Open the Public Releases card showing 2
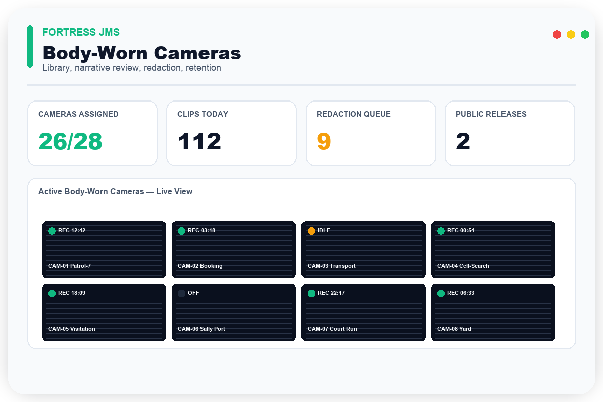This screenshot has height=402, width=603. click(510, 133)
